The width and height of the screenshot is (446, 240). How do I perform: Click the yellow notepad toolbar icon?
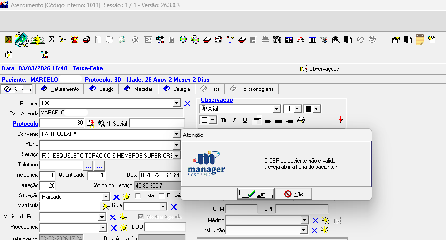(x=419, y=39)
